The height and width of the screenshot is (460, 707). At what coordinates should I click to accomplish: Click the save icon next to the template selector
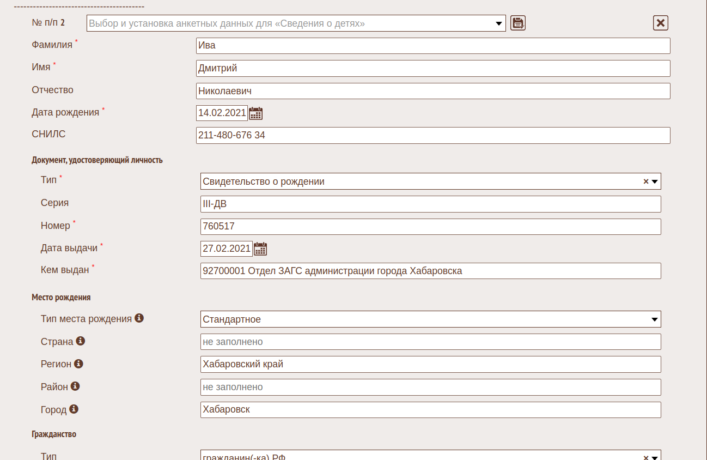pyautogui.click(x=518, y=23)
